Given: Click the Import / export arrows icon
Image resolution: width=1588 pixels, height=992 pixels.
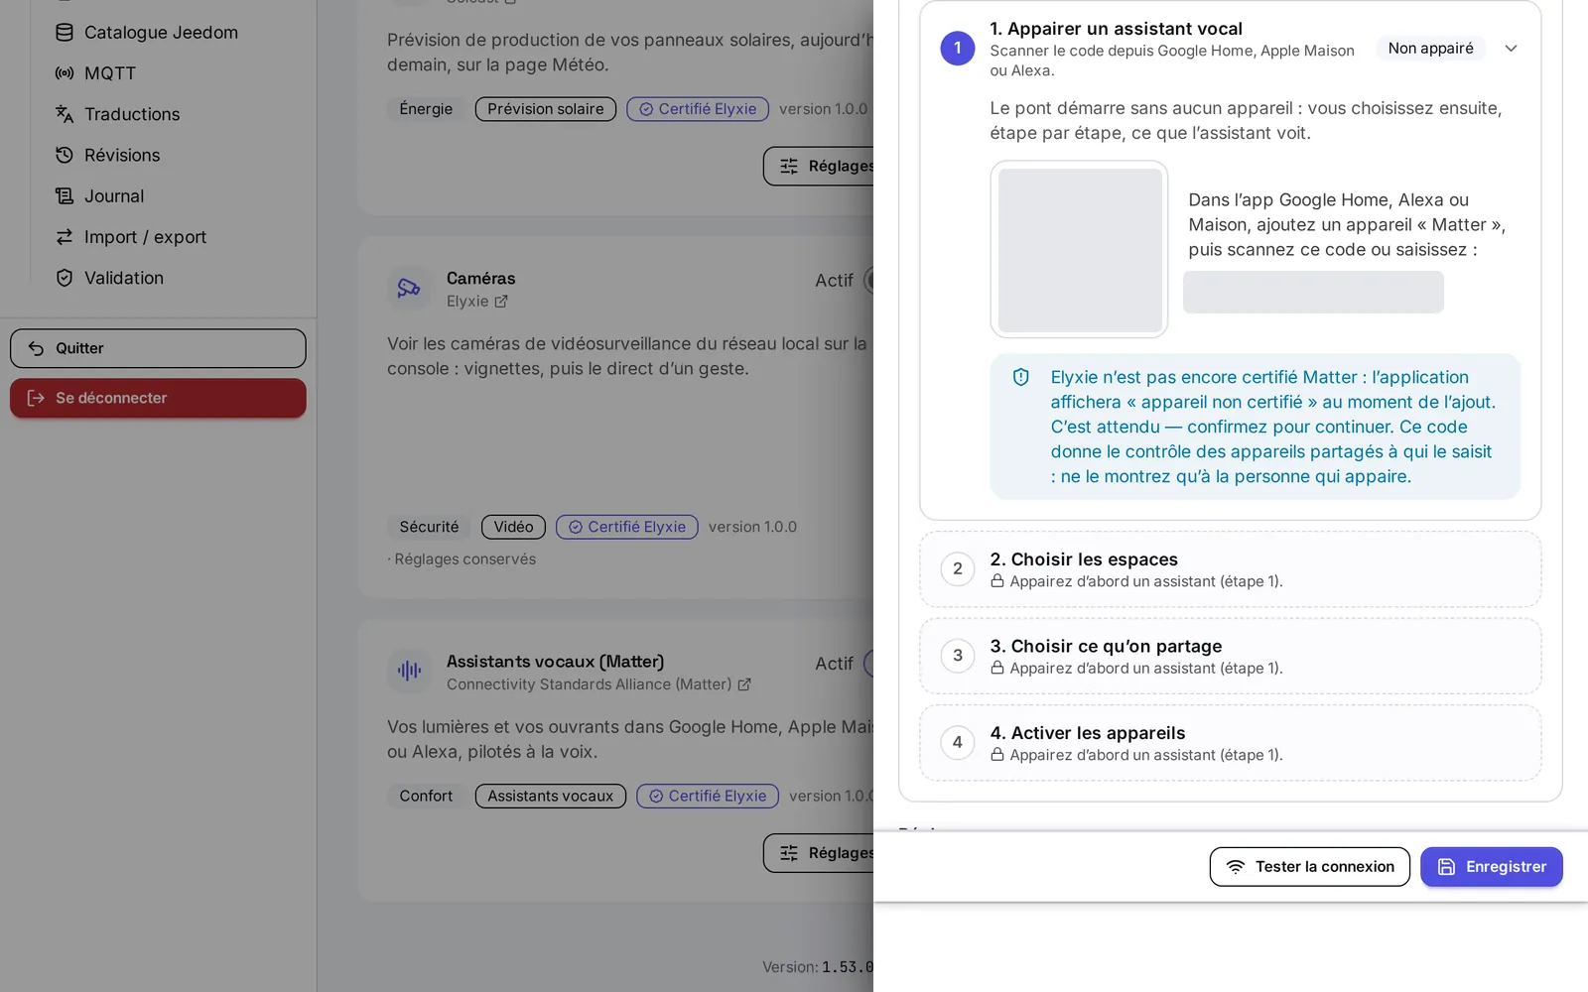Looking at the screenshot, I should (x=65, y=237).
